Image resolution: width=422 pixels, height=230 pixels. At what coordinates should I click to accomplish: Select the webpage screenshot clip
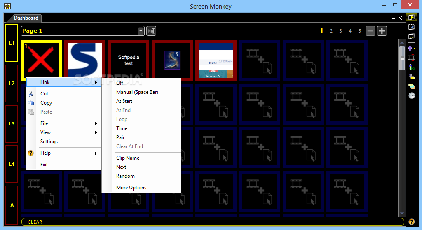click(x=216, y=60)
